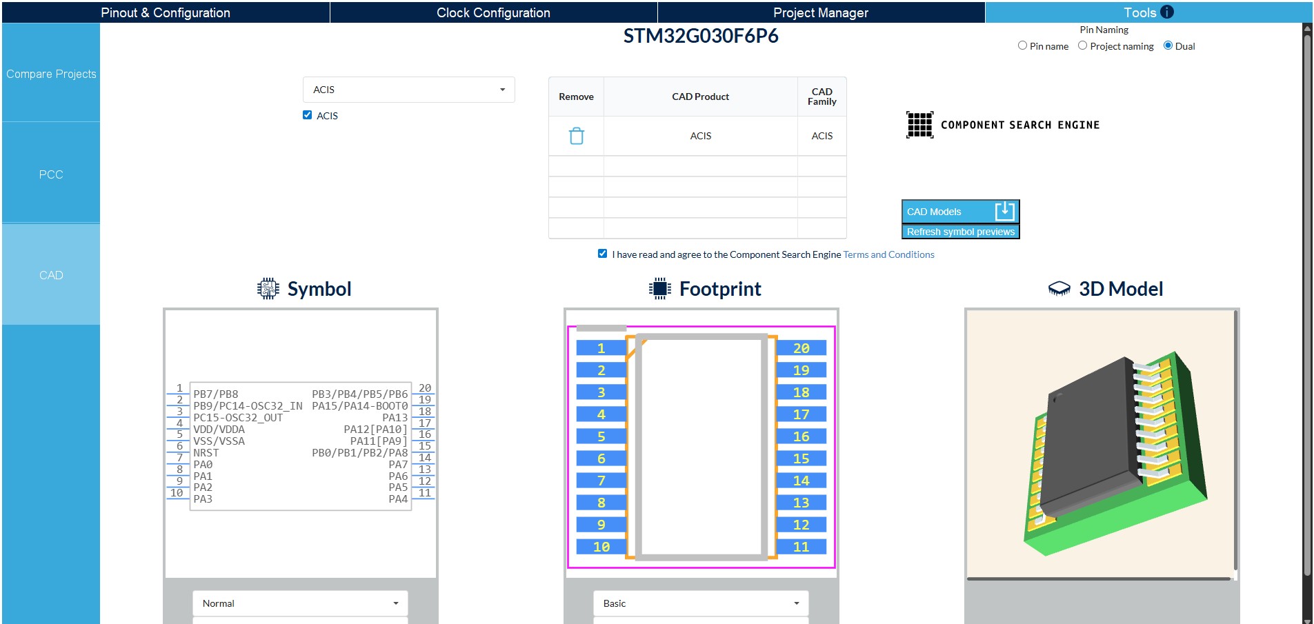Screen dimensions: 1314x624
Task: Click the CAD Product column header
Action: pos(701,97)
